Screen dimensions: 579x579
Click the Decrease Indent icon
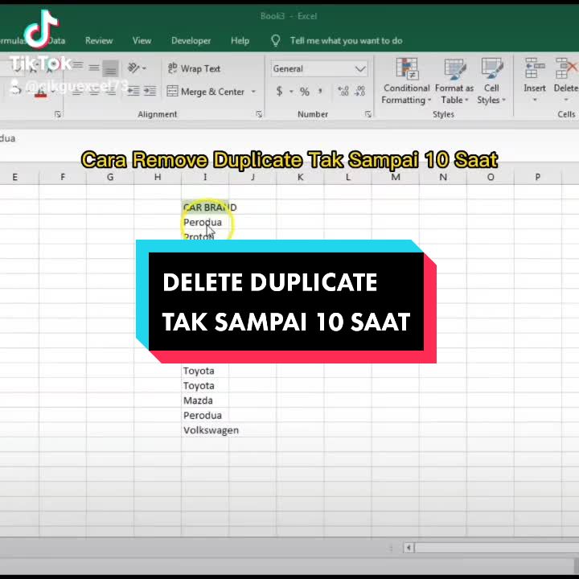click(x=133, y=91)
